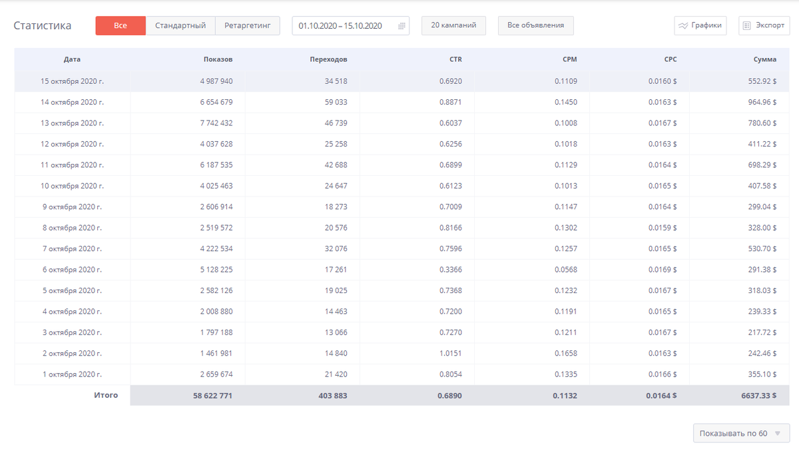Select the date cell "6 октября 2020 г."
The image size is (799, 451).
[72, 270]
